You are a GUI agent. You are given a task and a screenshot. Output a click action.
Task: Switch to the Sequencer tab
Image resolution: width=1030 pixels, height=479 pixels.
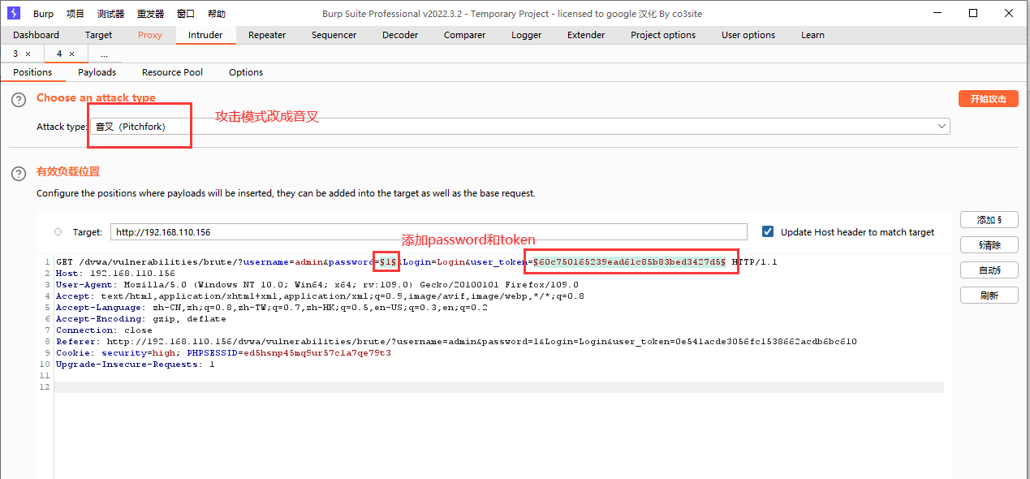[x=334, y=35]
